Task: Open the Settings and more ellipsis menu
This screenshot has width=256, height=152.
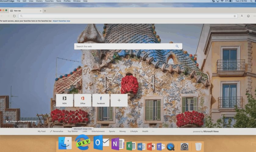Action: (x=254, y=16)
